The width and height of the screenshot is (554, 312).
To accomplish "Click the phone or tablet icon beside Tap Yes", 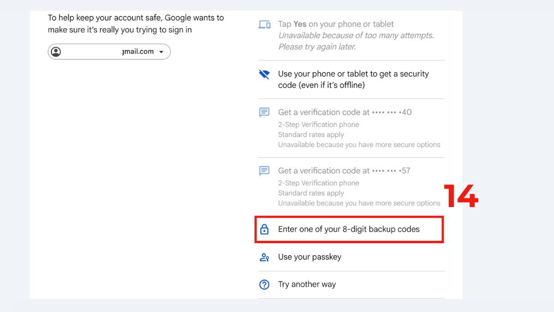I will pyautogui.click(x=264, y=24).
